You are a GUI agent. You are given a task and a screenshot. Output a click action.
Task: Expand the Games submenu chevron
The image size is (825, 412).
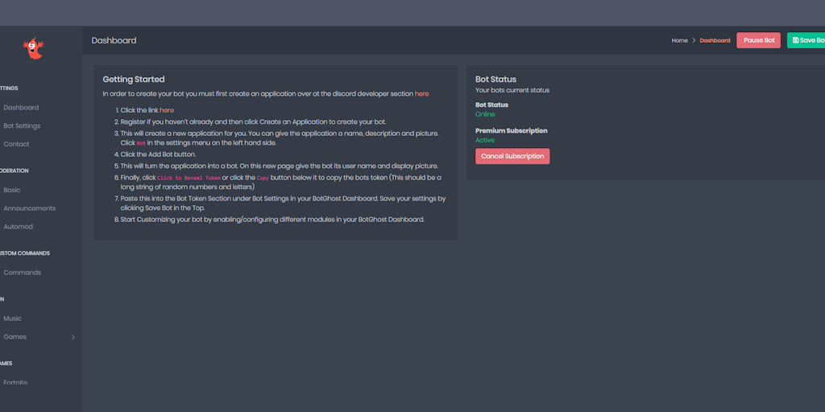tap(73, 337)
